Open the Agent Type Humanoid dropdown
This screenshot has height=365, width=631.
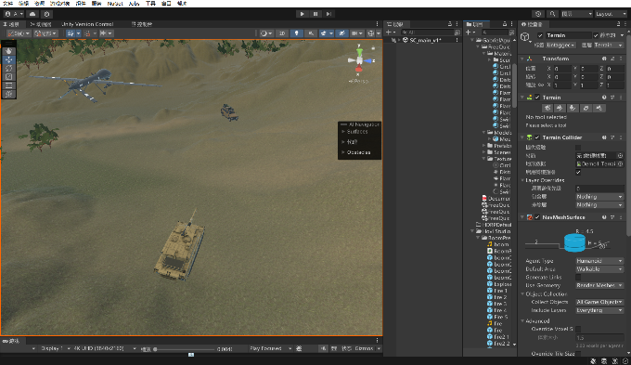click(599, 261)
